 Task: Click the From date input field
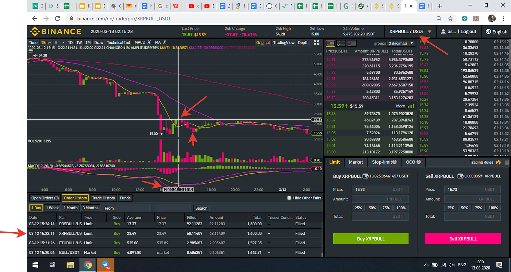[134, 208]
